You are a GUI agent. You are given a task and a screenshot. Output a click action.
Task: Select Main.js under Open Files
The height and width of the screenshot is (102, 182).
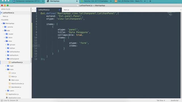click(5, 16)
